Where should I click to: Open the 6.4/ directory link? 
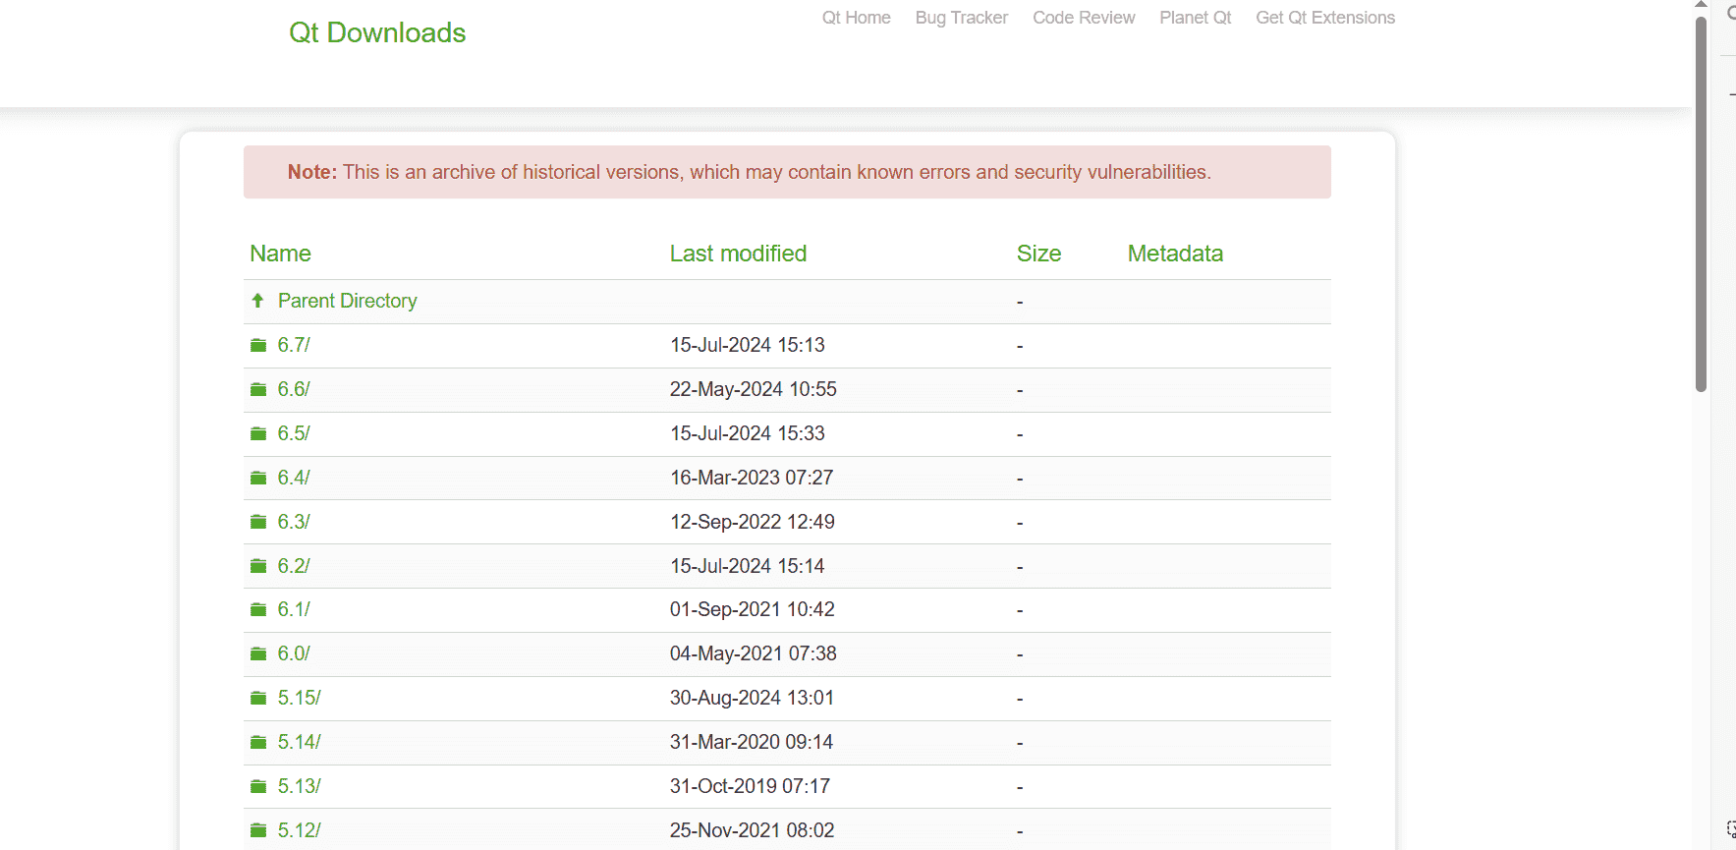pos(293,478)
